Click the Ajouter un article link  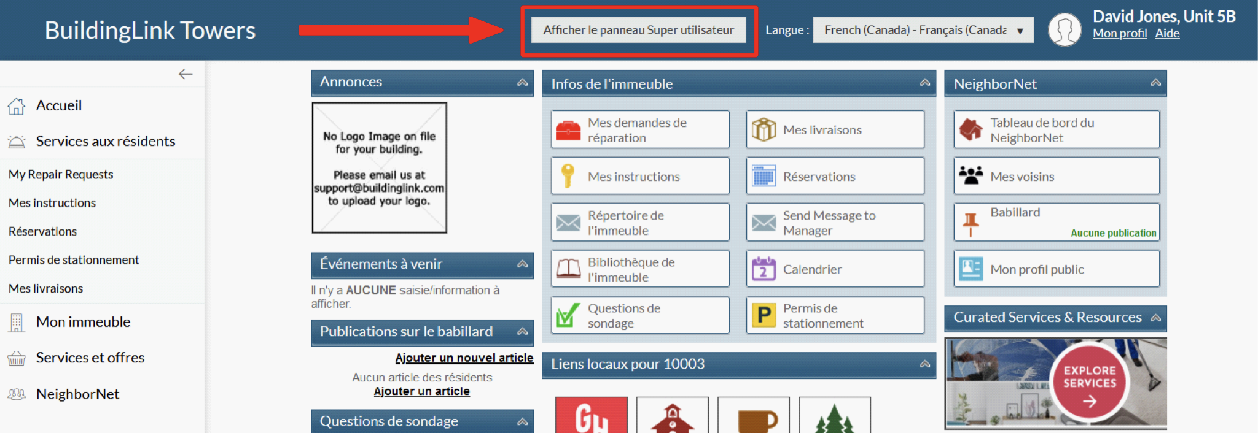[x=422, y=391]
